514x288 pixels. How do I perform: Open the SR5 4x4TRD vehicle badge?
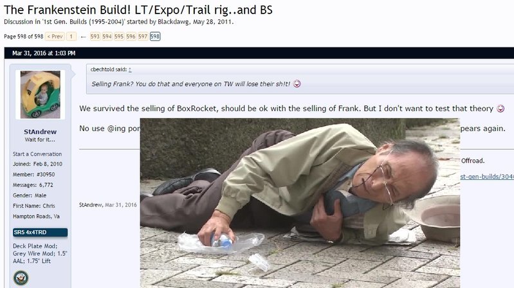tap(41, 232)
